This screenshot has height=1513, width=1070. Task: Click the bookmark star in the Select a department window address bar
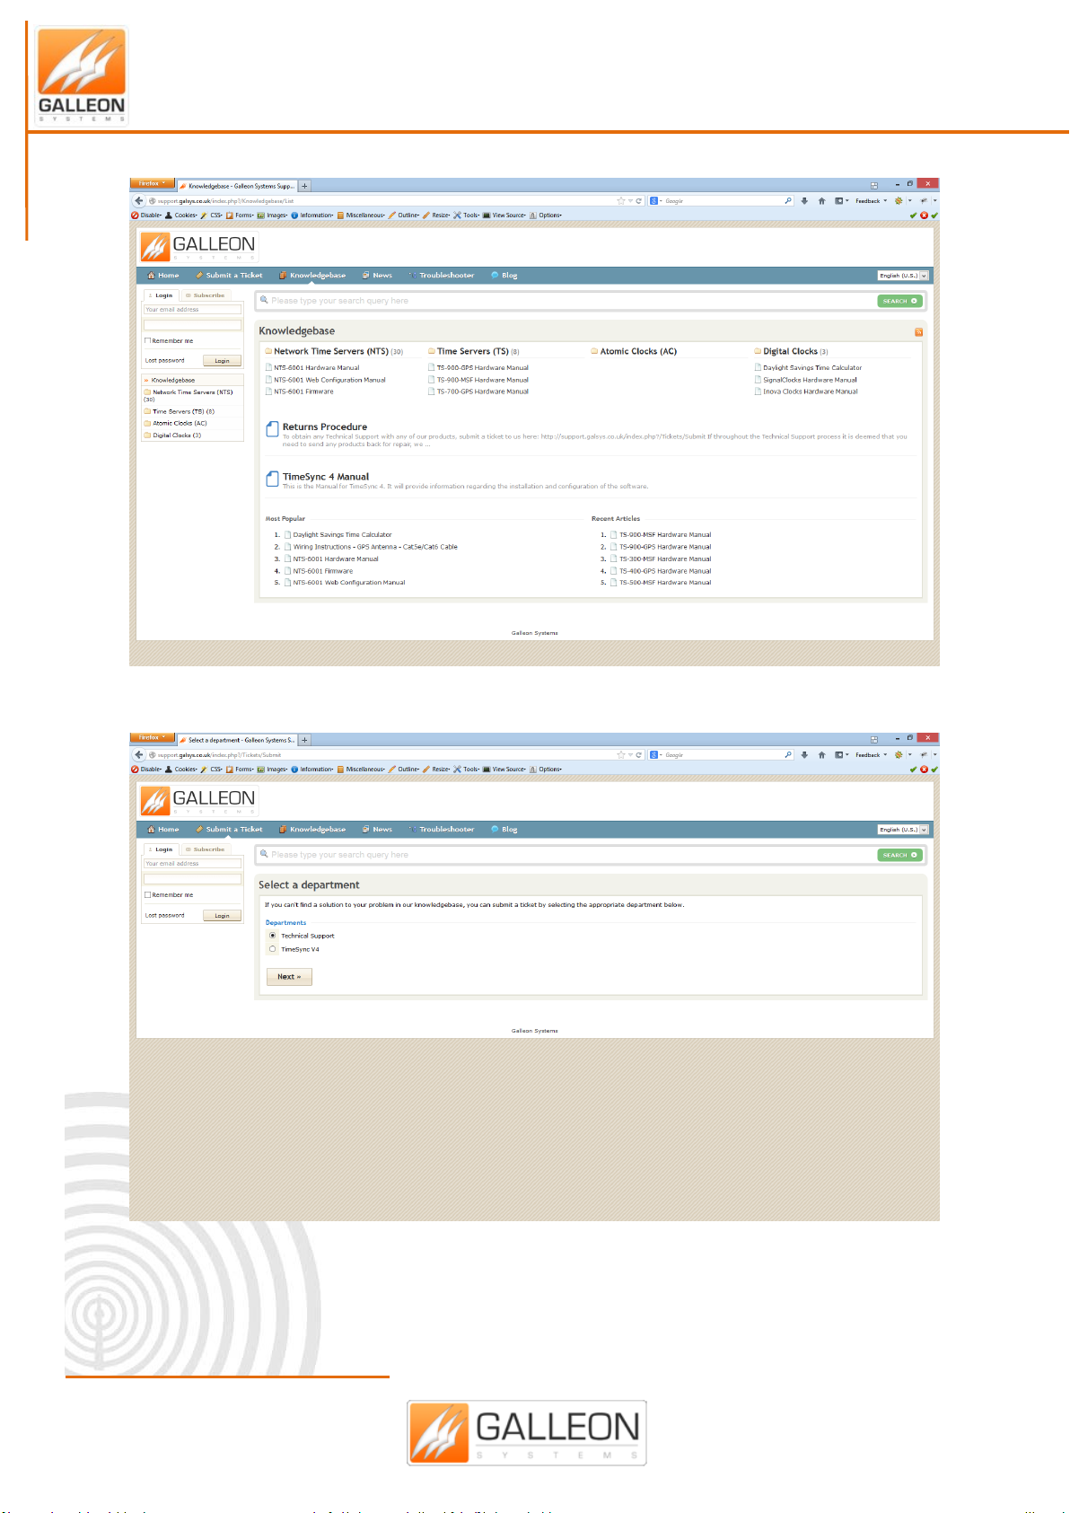[620, 755]
